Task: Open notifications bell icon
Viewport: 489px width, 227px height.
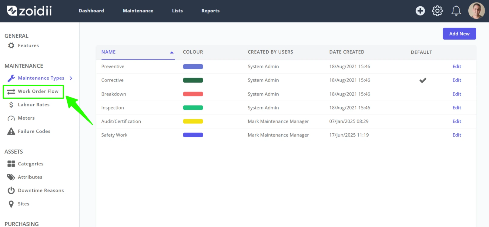Action: pos(456,11)
